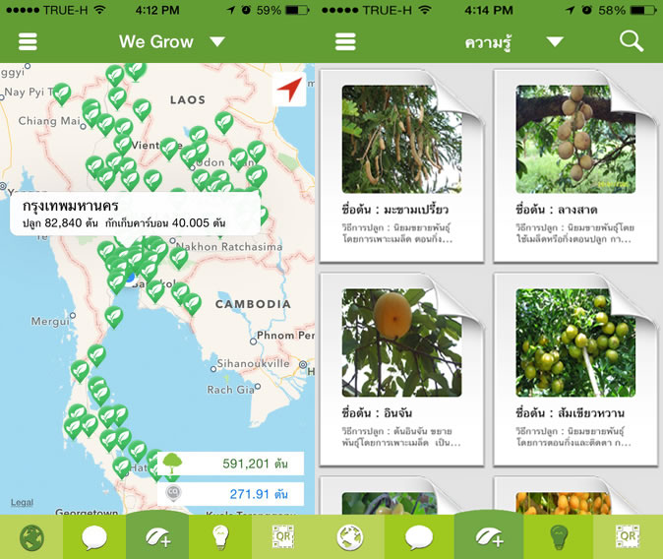Open QR code scanner on left screen
The height and width of the screenshot is (559, 663).
point(283,537)
